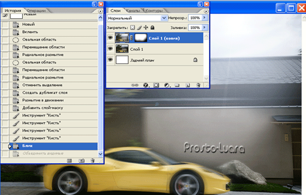Open the History panel options menu arrow
The height and width of the screenshot is (195, 306).
click(x=100, y=11)
